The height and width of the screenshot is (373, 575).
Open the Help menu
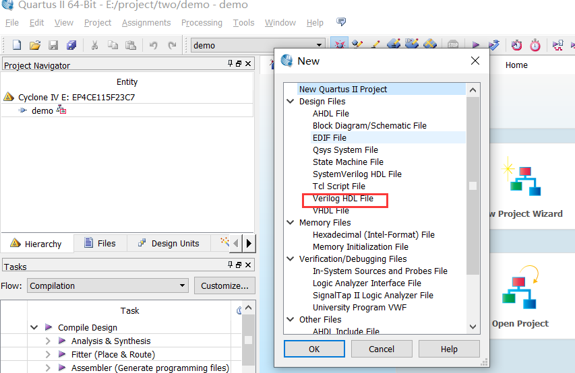(x=315, y=23)
